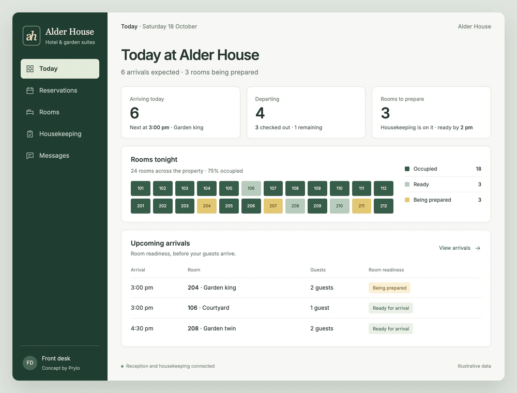Screen dimensions: 517x393
Task: Select room tile 102
Action: click(162, 188)
